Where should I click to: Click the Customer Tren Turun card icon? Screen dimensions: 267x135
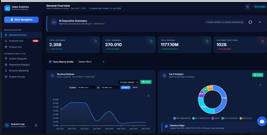[263, 41]
